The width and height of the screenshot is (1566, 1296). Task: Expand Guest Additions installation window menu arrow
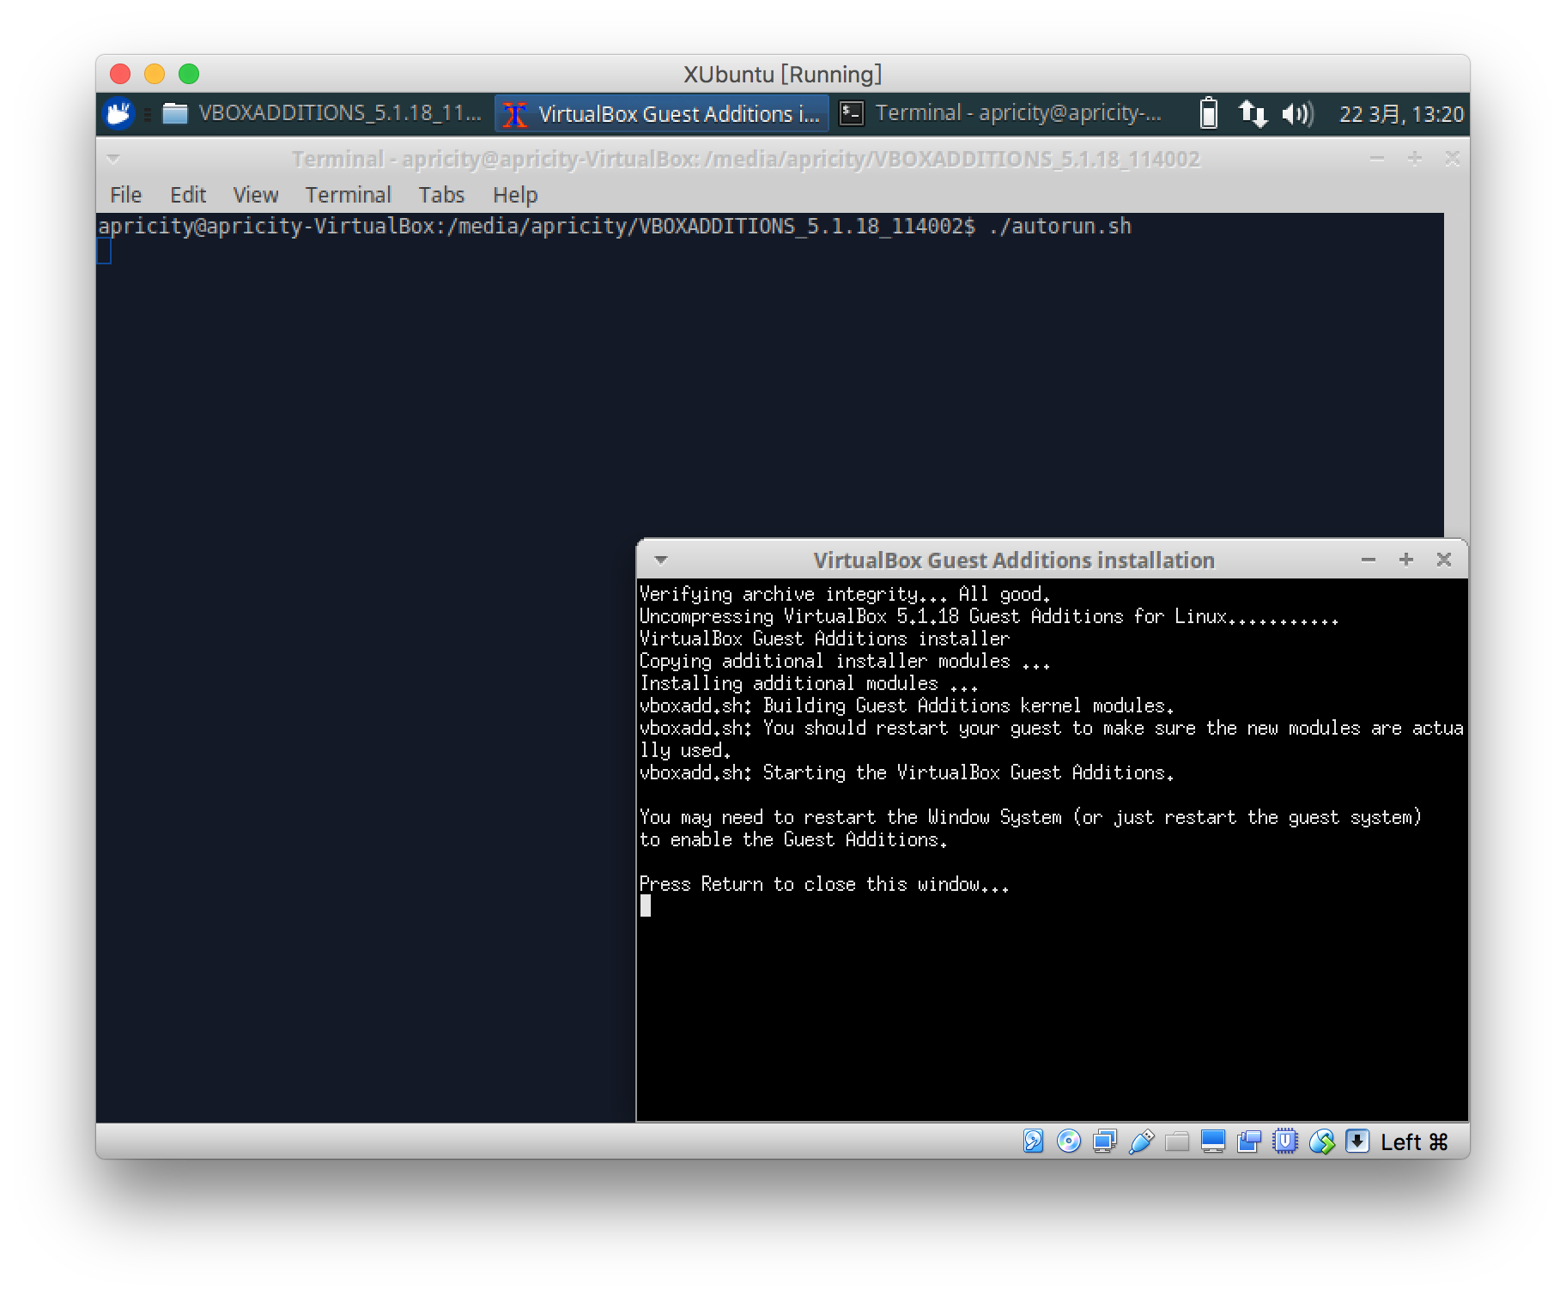point(660,560)
